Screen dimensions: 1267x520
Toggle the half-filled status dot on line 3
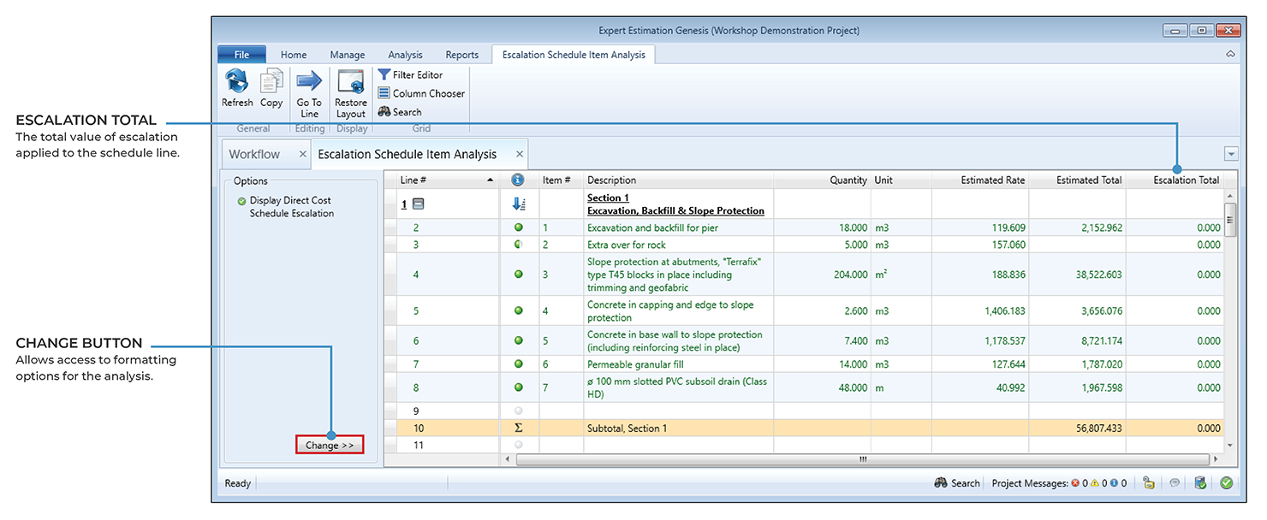(x=518, y=245)
